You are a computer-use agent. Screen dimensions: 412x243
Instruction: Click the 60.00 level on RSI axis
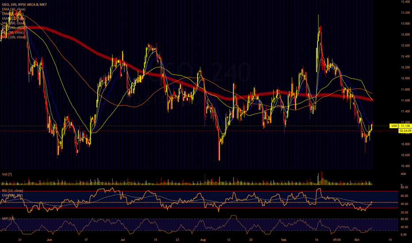click(404, 196)
